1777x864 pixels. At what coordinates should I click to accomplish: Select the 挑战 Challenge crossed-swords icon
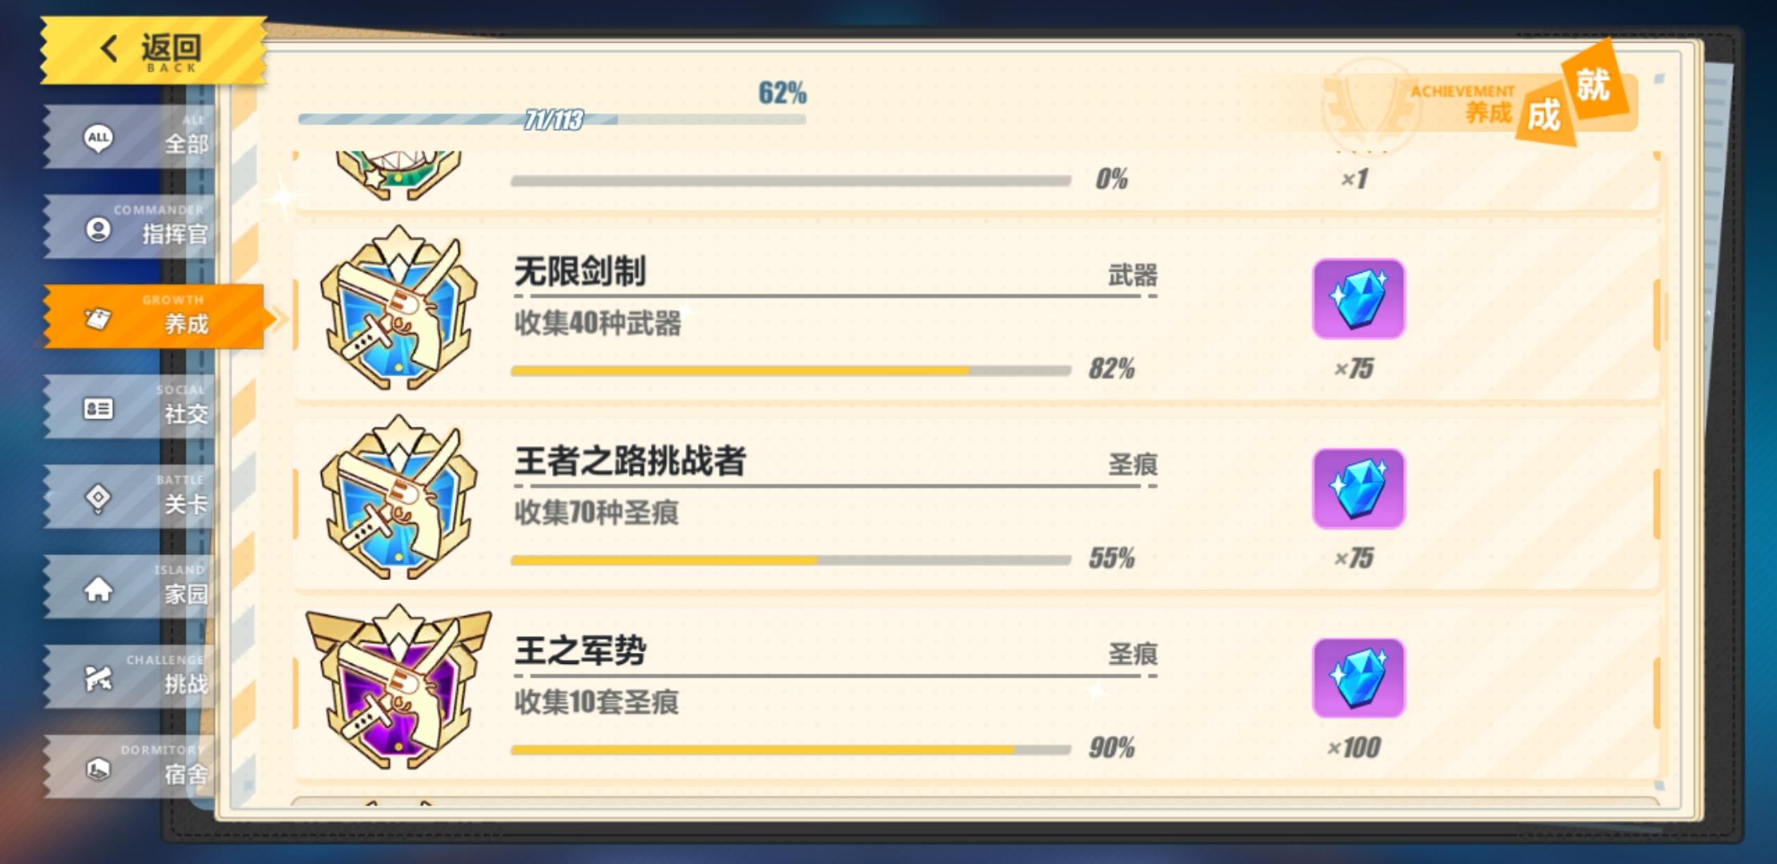(x=98, y=678)
